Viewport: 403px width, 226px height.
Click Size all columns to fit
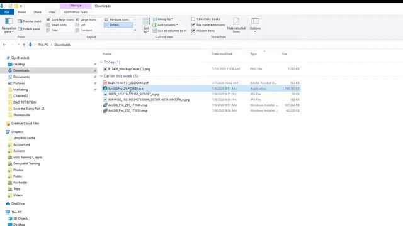coord(169,31)
